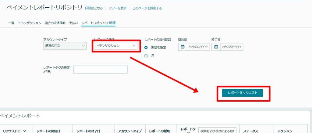Click the sort arrow on リクエスト日 column
Image resolution: width=312 pixels, height=133 pixels.
click(25, 131)
